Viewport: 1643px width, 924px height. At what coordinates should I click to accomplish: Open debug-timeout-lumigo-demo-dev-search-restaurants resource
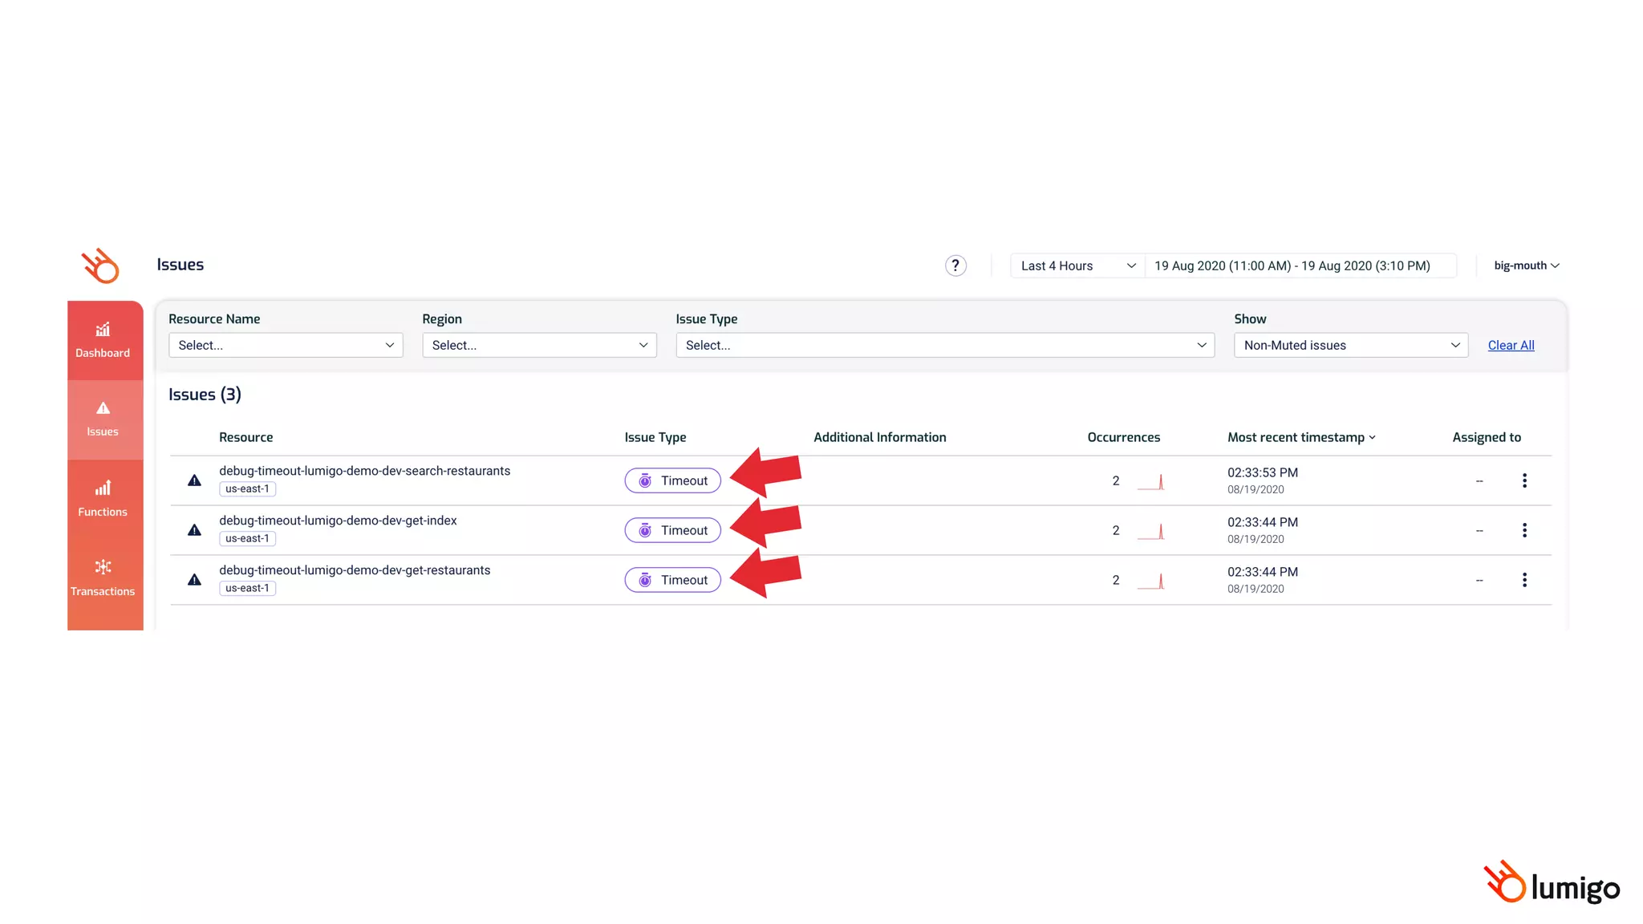click(364, 471)
